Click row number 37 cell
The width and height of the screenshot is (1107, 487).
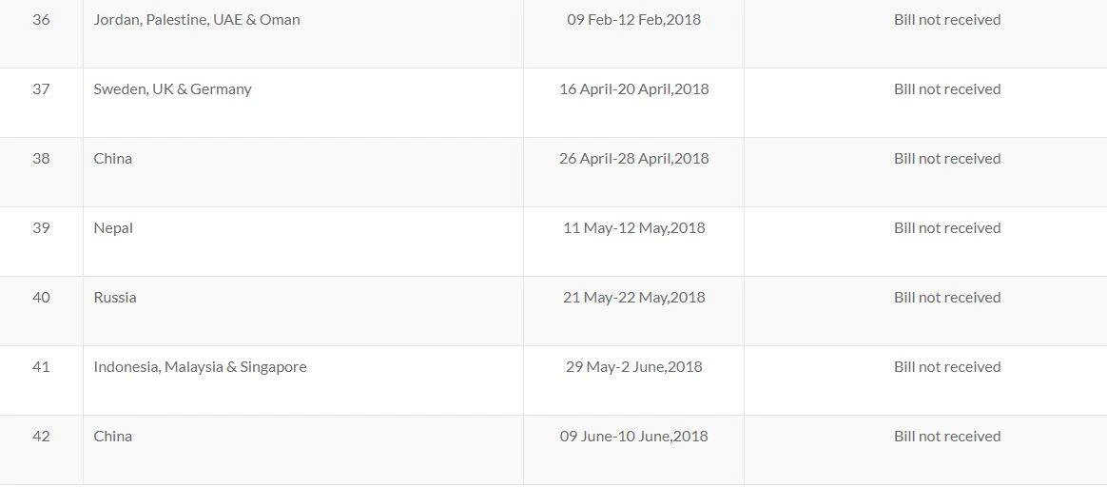(41, 88)
